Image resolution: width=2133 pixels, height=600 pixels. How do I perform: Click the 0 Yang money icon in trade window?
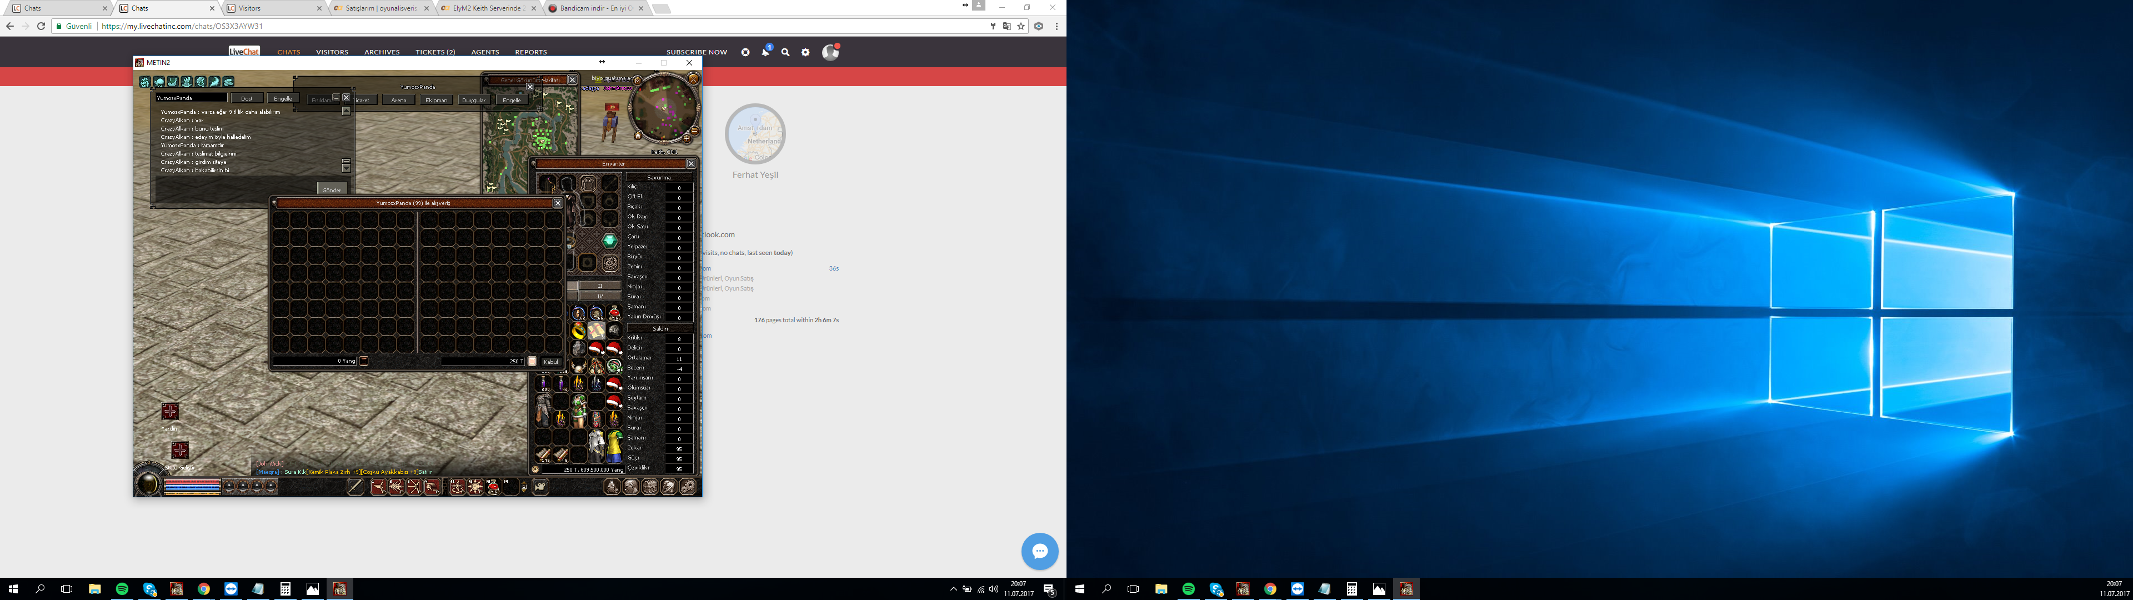[x=363, y=361]
